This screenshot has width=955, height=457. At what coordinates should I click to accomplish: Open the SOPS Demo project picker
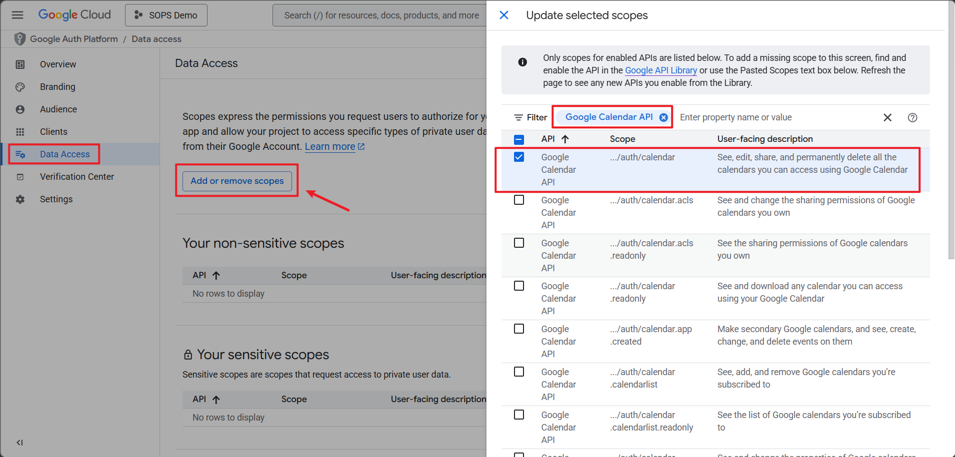(x=166, y=15)
